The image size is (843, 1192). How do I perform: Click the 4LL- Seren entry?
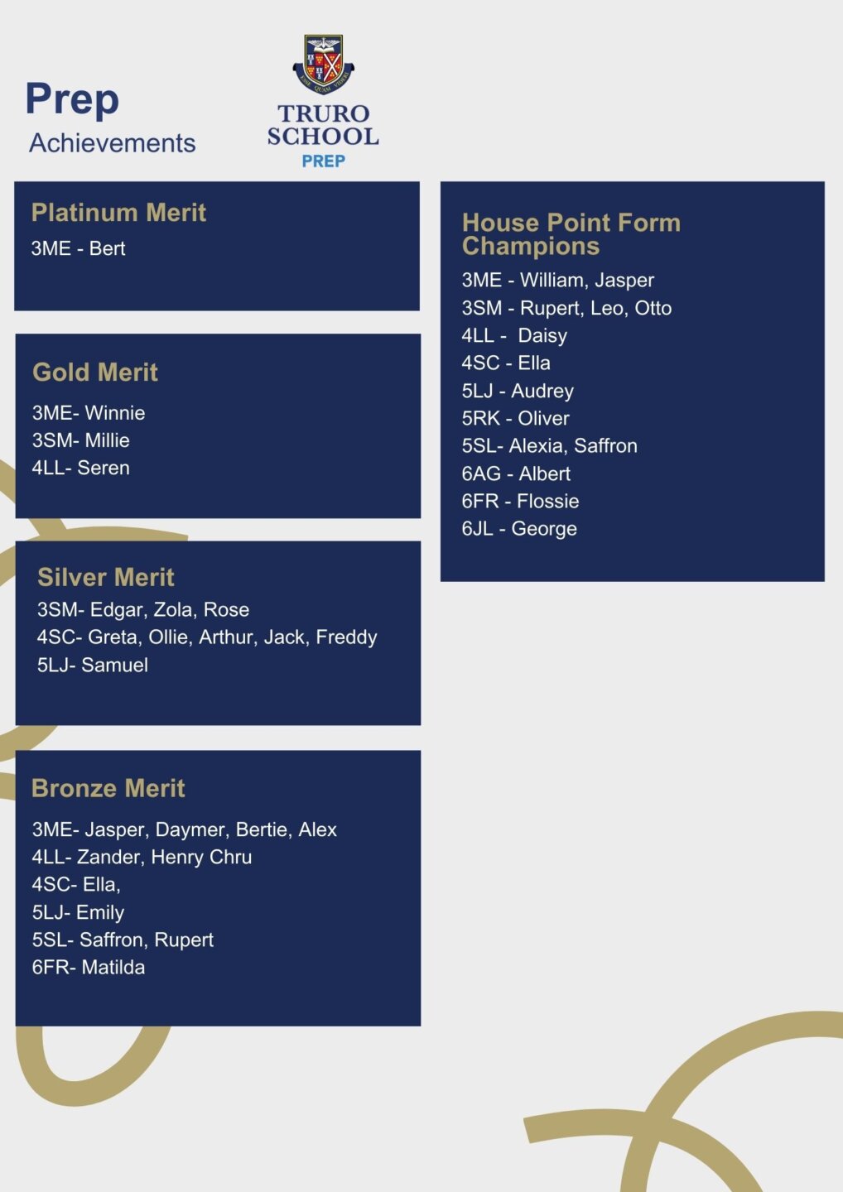coord(80,468)
